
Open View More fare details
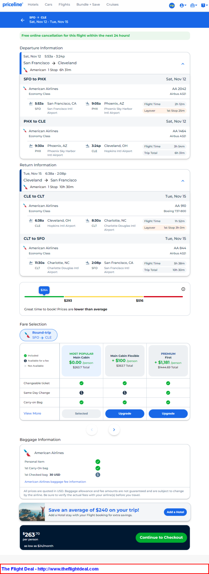(x=32, y=413)
